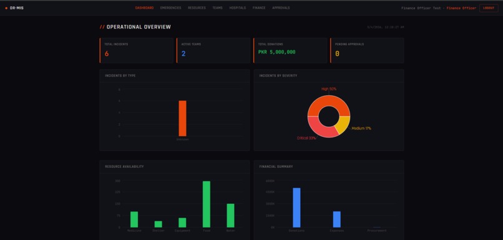Image resolution: width=503 pixels, height=240 pixels.
Task: Click the High segment of severity donut
Action: pyautogui.click(x=329, y=101)
